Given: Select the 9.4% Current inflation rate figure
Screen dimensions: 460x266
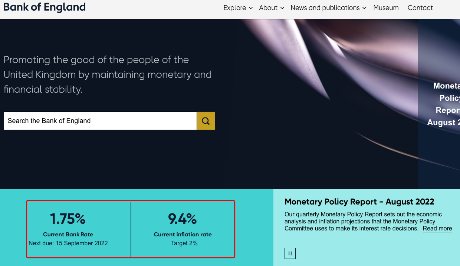Looking at the screenshot, I should 183,219.
